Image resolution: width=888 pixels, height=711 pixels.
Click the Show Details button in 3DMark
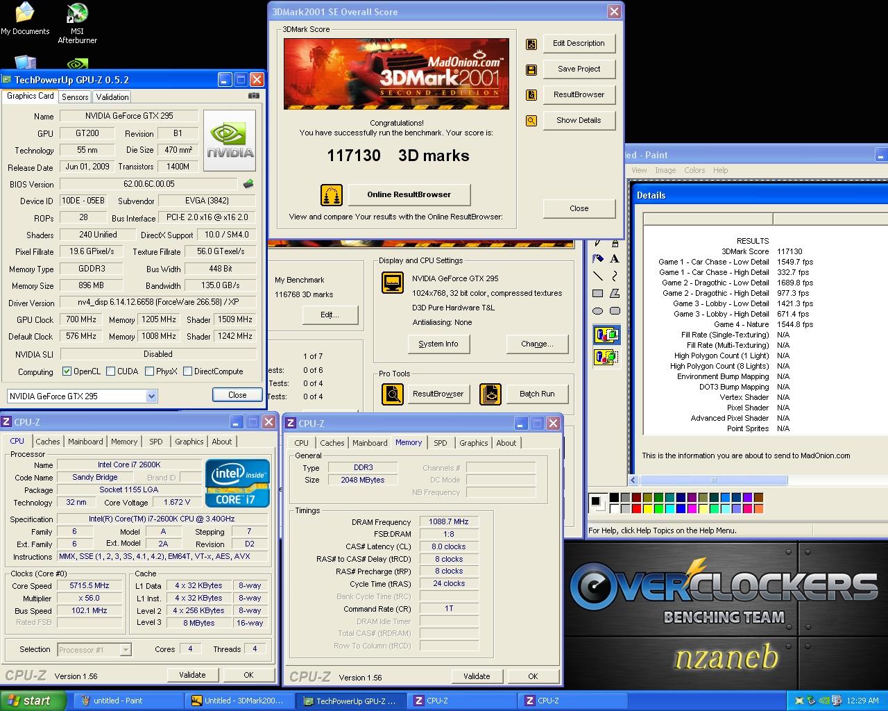pos(579,120)
